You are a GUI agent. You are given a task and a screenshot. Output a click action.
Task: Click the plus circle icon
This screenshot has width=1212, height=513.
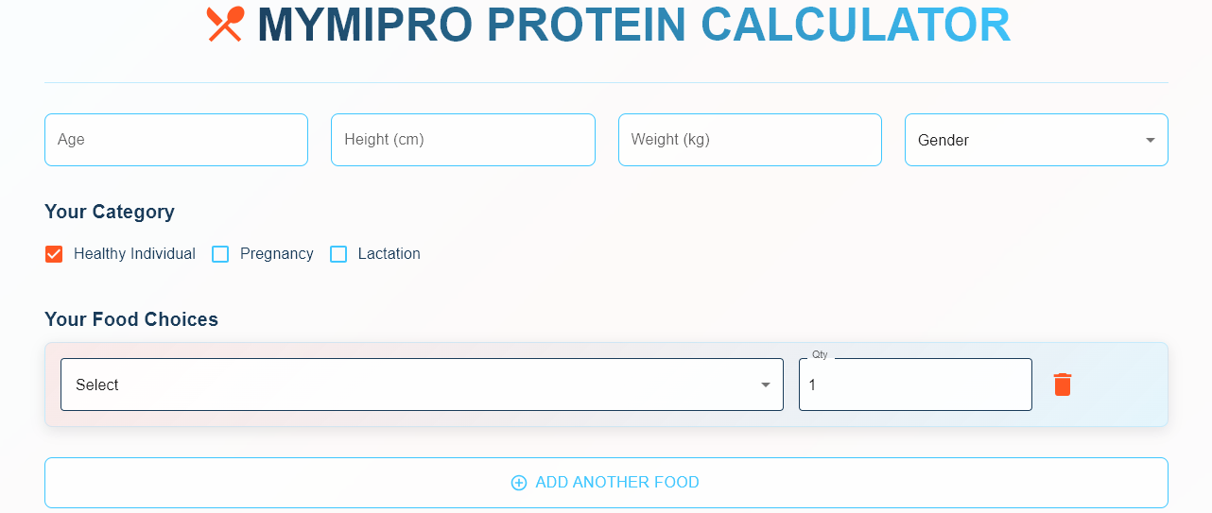click(x=519, y=483)
